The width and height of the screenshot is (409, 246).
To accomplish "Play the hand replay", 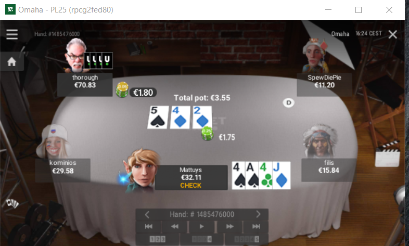I will click(x=201, y=226).
